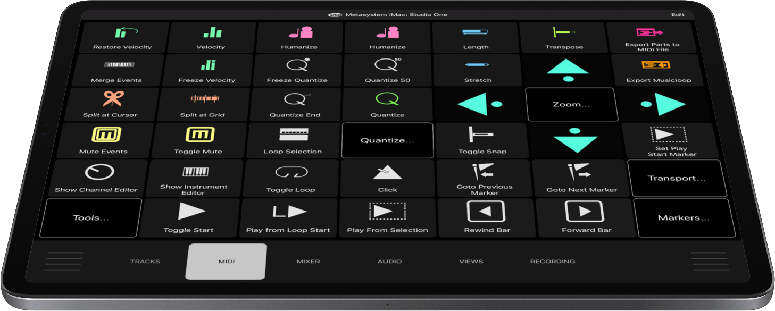This screenshot has height=311, width=775.
Task: Select the Velocity command
Action: (212, 37)
